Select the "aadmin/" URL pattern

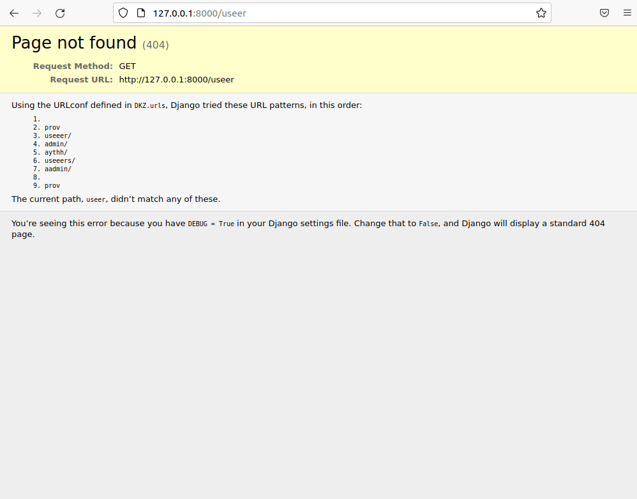pos(57,169)
